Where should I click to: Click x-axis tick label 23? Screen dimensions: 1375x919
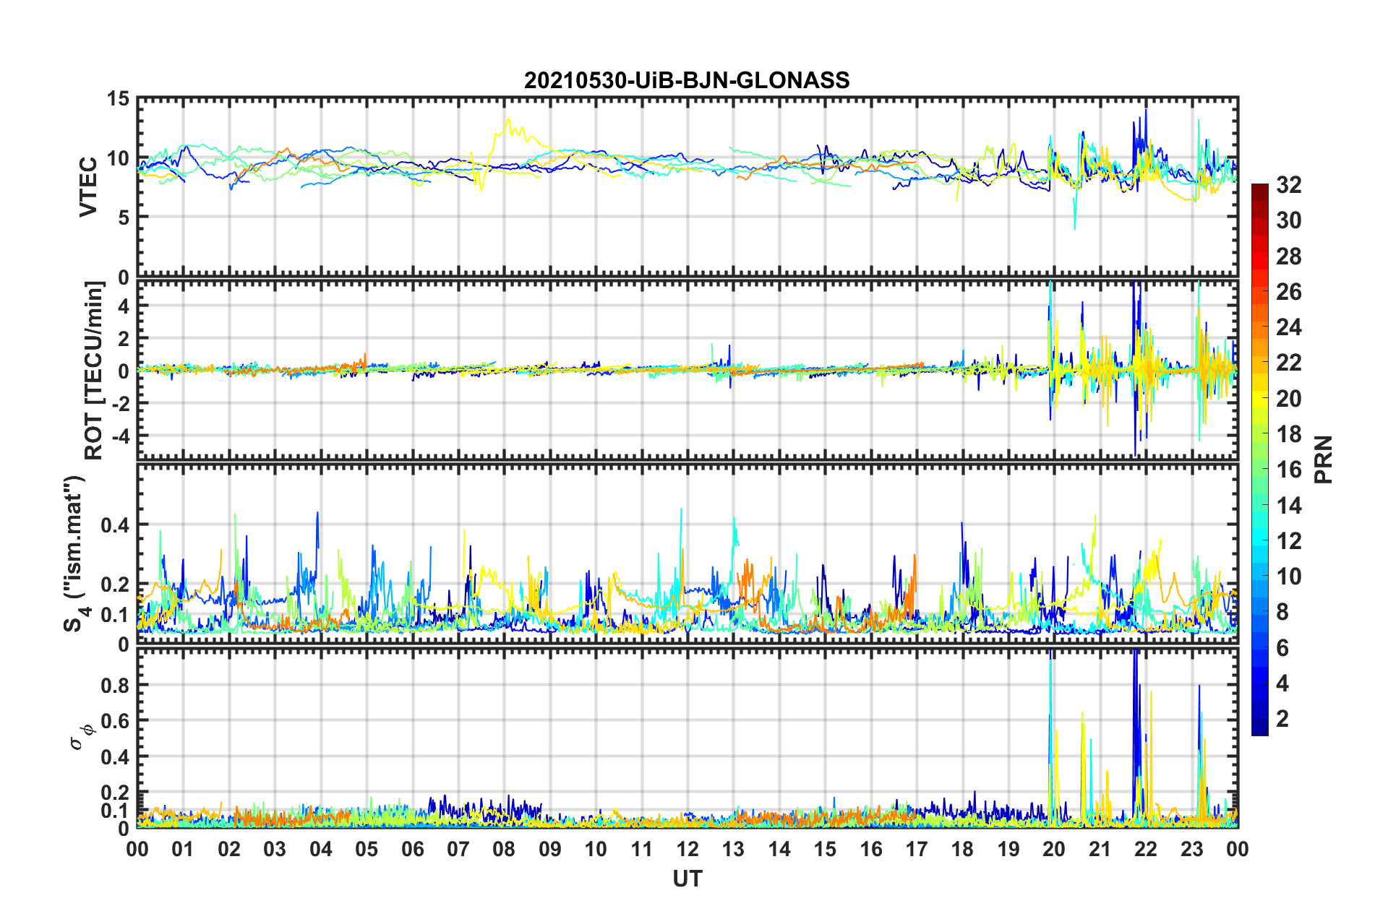[x=1191, y=849]
